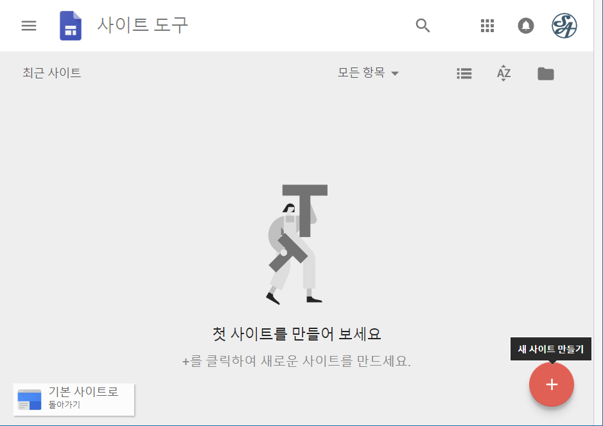Click the '새 사이트 만들기' tooltip label
This screenshot has width=603, height=426.
[x=550, y=349]
